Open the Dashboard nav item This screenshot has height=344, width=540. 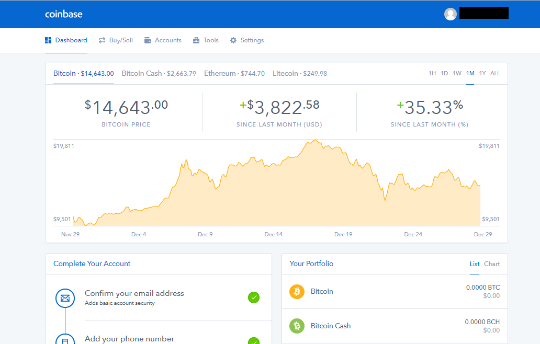[x=66, y=40]
